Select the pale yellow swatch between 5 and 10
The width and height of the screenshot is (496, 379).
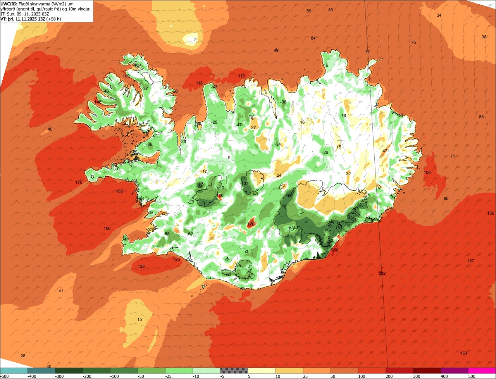(x=262, y=370)
